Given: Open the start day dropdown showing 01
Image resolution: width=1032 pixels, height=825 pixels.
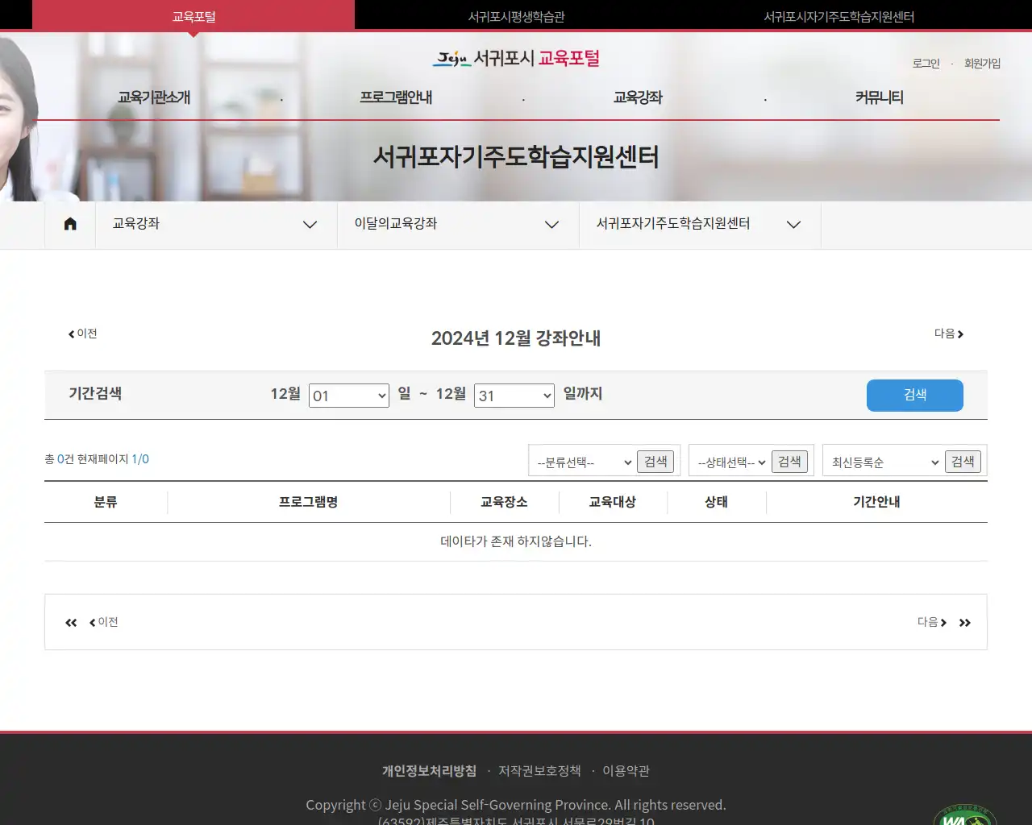Looking at the screenshot, I should click(x=349, y=396).
